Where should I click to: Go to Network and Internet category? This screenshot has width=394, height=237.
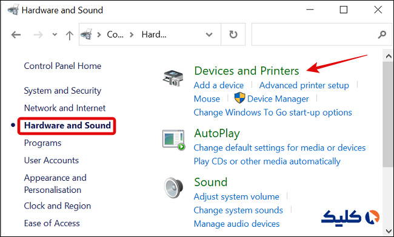click(65, 108)
